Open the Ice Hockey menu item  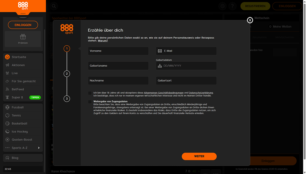(23, 132)
